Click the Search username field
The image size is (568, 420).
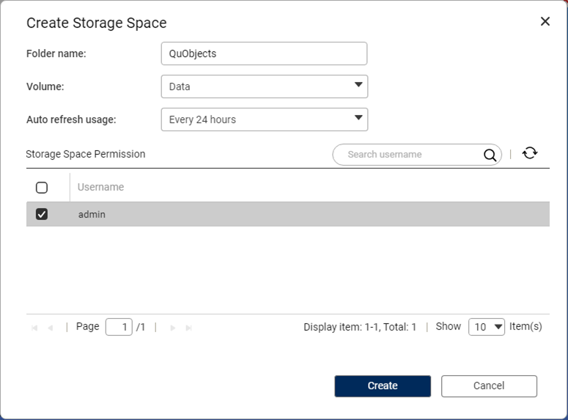(x=410, y=155)
